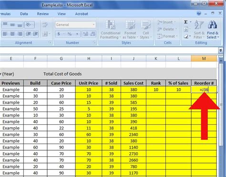The image size is (226, 177).
Task: Open Conditional Formatting menu
Action: 111,30
